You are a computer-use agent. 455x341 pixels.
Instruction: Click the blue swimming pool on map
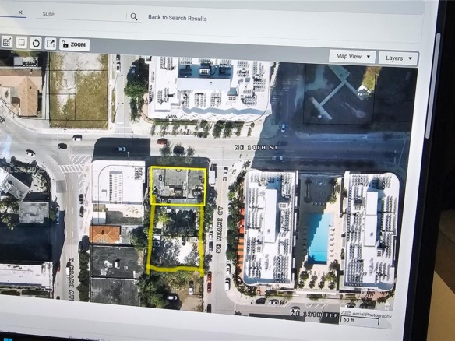319,237
